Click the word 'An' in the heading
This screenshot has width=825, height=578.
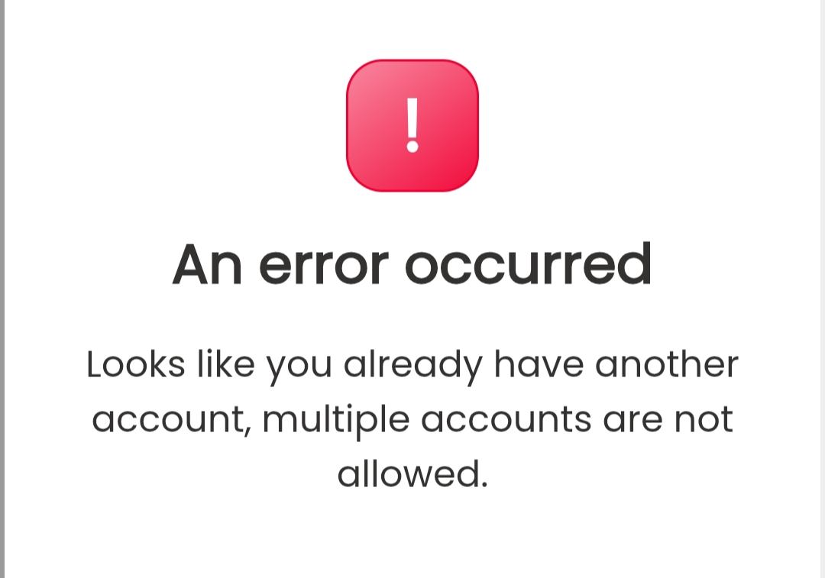207,264
